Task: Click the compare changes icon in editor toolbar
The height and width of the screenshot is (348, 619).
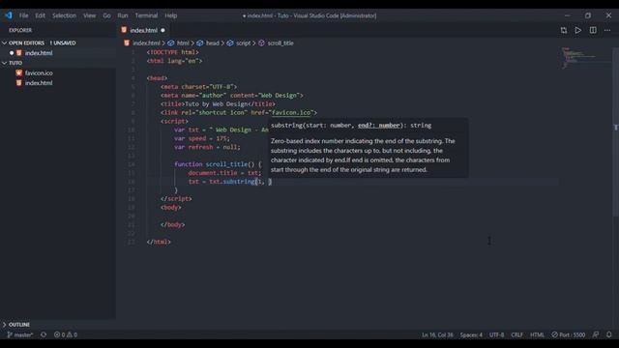Action: 563,30
